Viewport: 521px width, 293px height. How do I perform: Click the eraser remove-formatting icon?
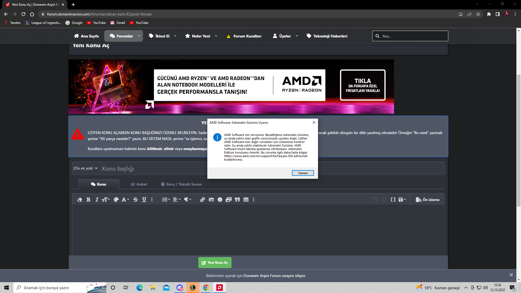point(80,200)
